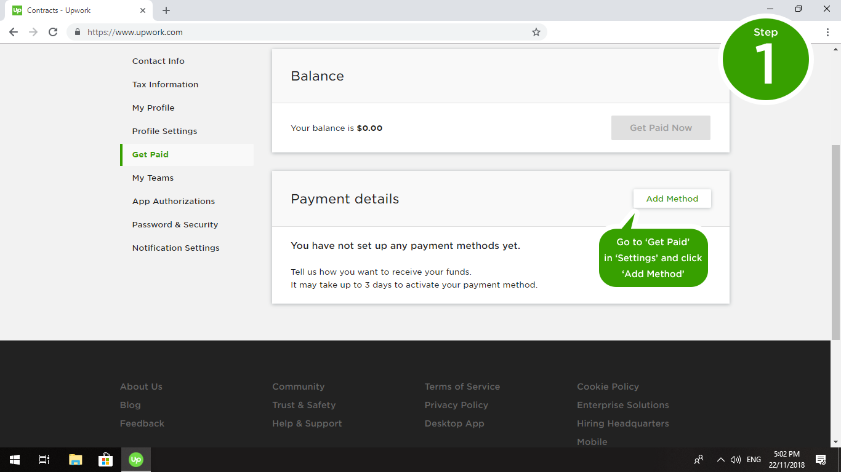Viewport: 841px width, 472px height.
Task: Open the Desktop App footer link
Action: (x=454, y=423)
